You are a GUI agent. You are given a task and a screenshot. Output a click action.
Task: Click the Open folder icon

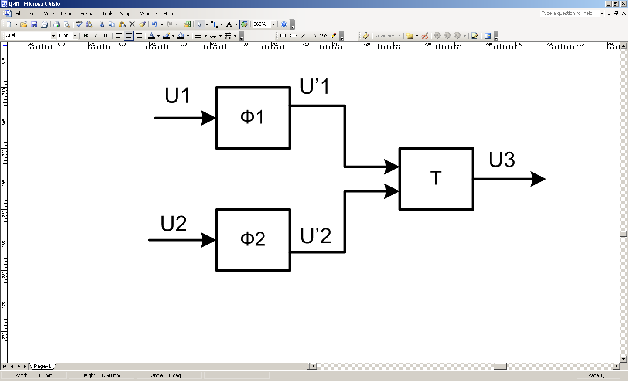point(24,24)
